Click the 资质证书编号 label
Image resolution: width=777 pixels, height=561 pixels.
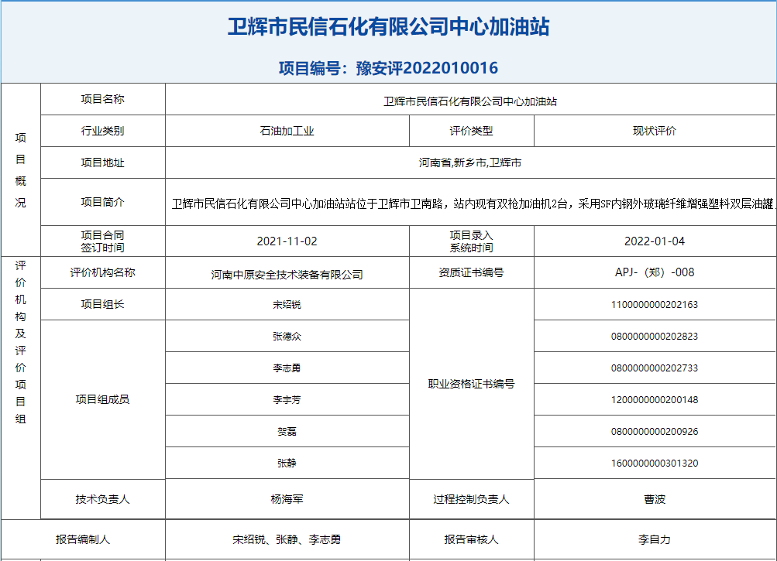[471, 272]
